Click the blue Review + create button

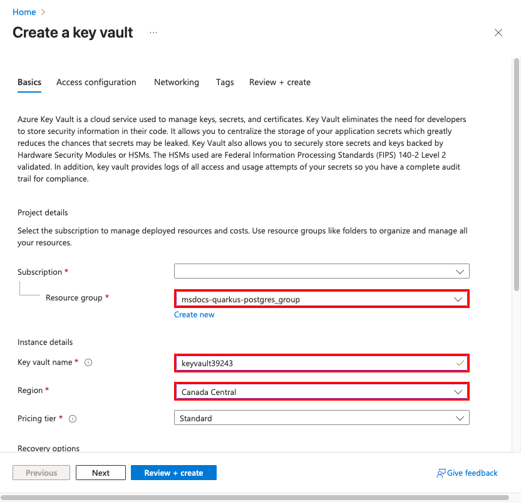[x=173, y=473]
